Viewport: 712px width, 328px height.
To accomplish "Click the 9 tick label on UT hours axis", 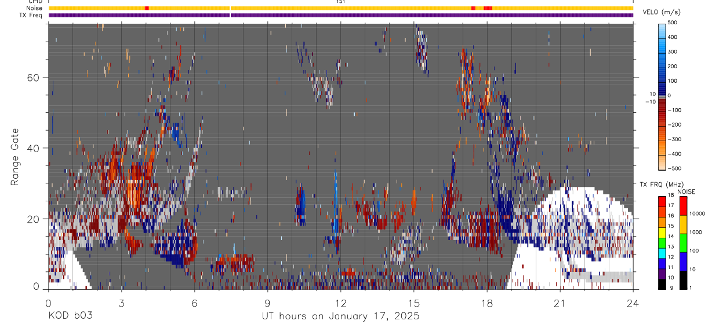I will coord(267,303).
